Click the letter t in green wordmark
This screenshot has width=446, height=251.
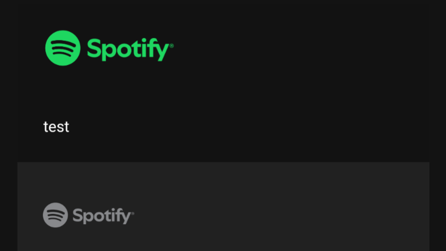(x=135, y=49)
